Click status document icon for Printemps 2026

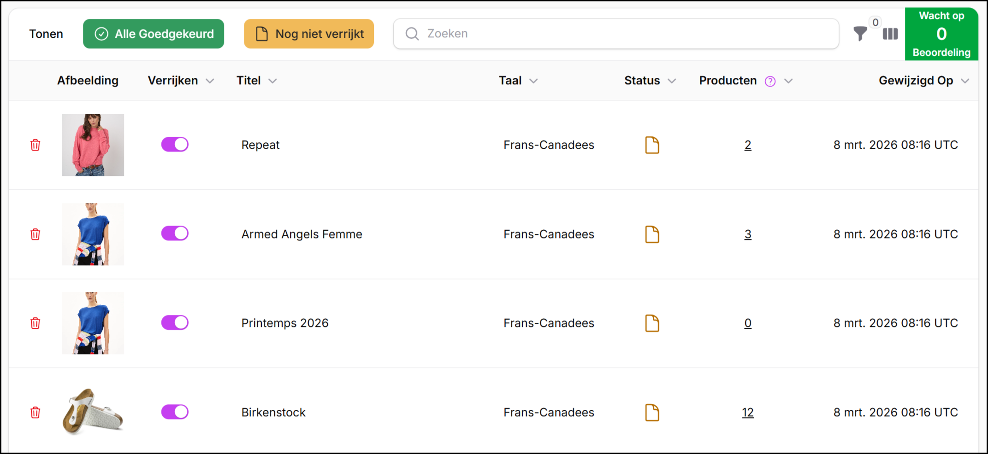point(652,323)
